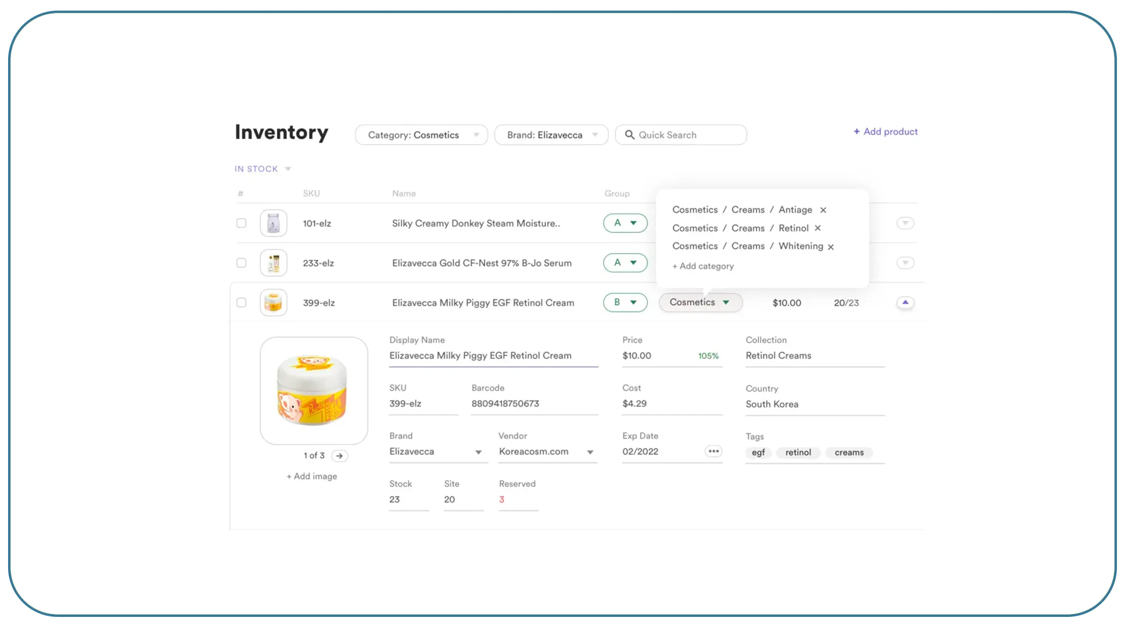Click the magnifier icon in Quick Search

(x=630, y=135)
